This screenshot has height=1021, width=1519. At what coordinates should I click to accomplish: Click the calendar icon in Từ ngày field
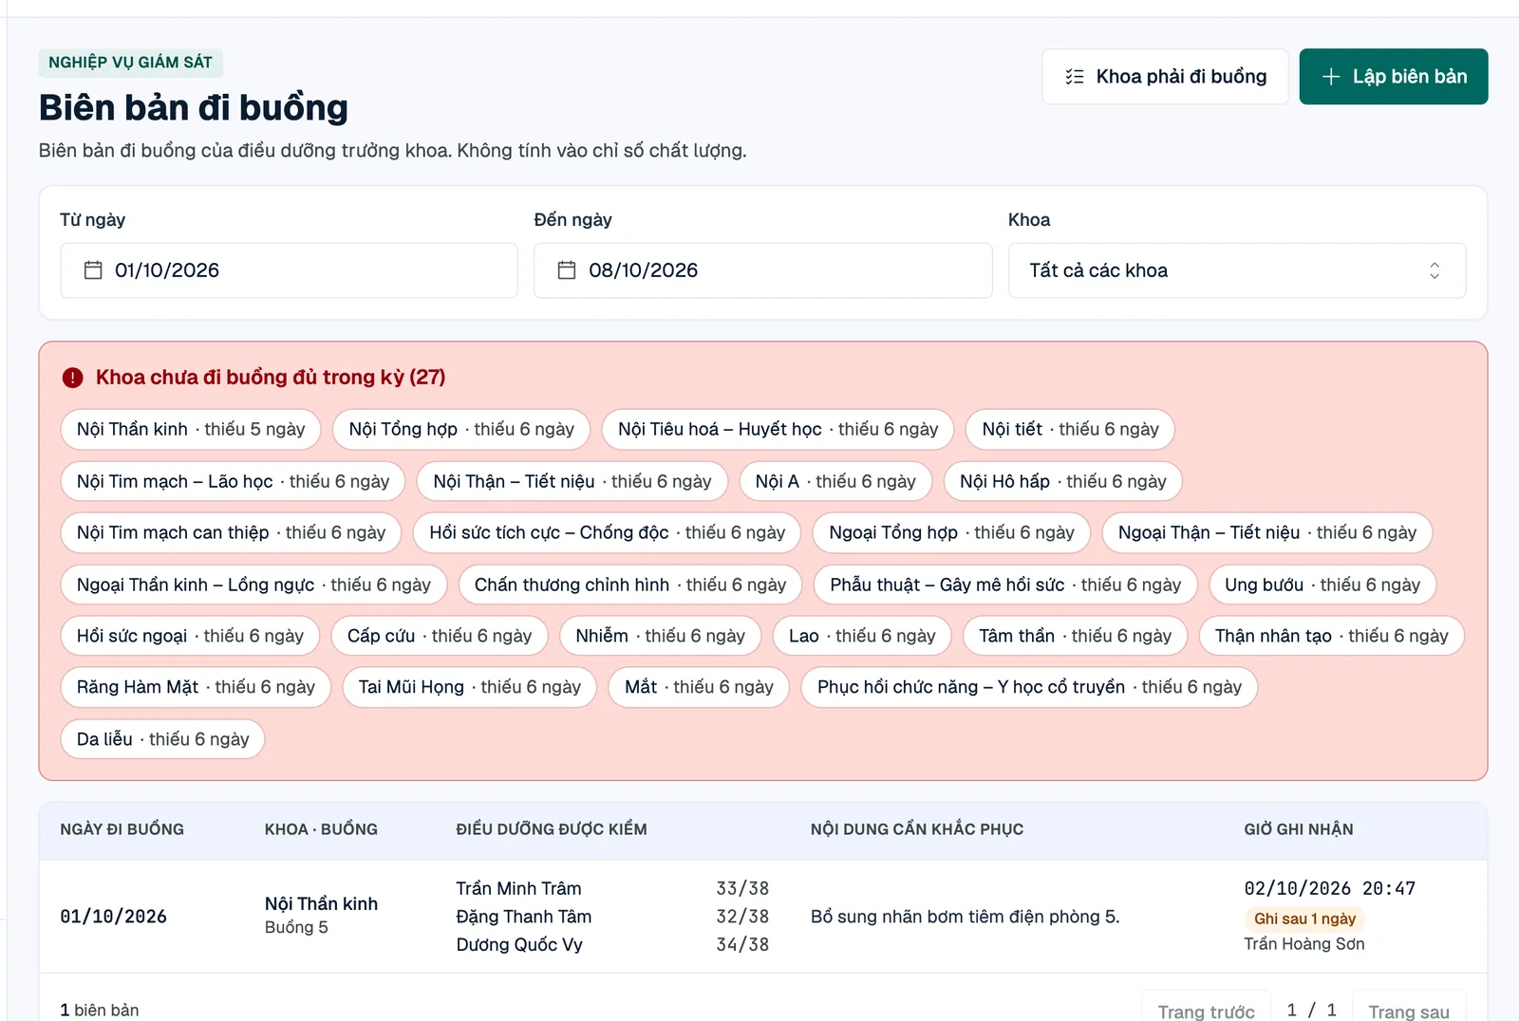tap(93, 270)
